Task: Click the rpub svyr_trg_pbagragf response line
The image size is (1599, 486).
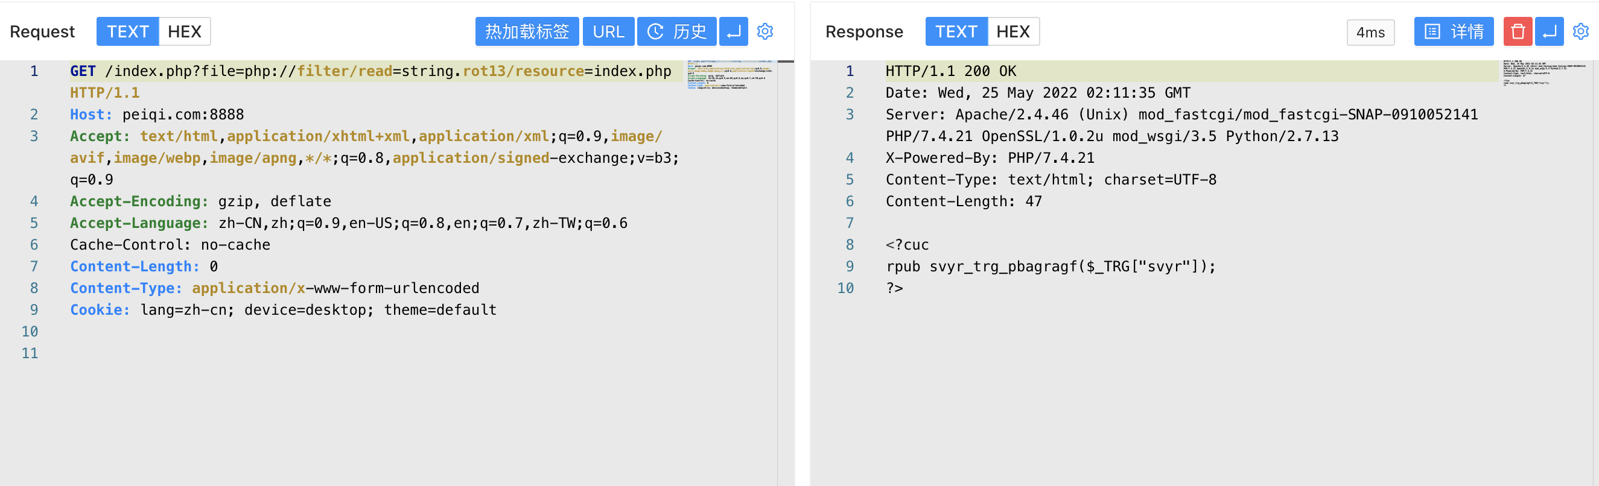Action: pos(1051,267)
